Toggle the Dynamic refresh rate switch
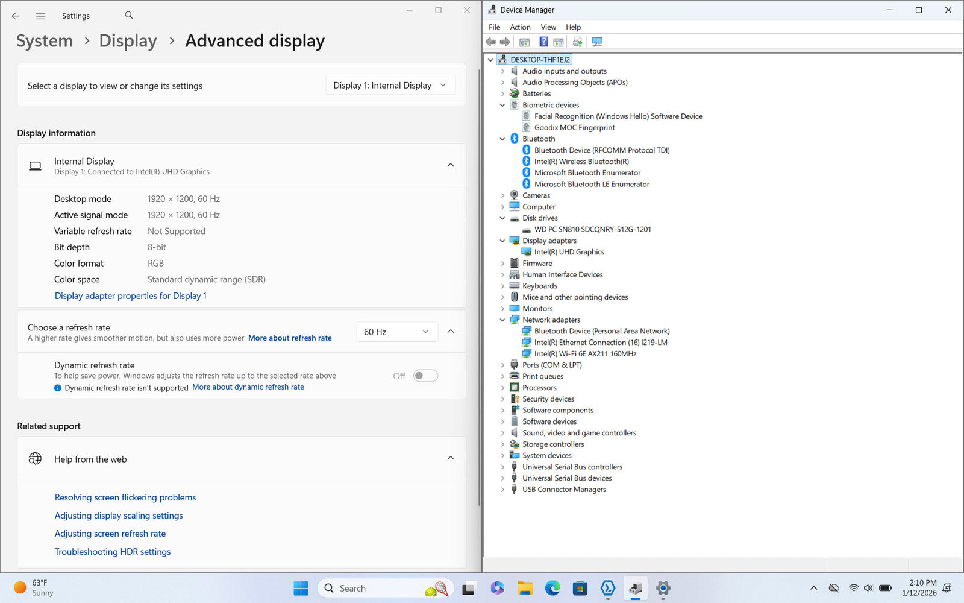The width and height of the screenshot is (964, 603). pos(425,376)
